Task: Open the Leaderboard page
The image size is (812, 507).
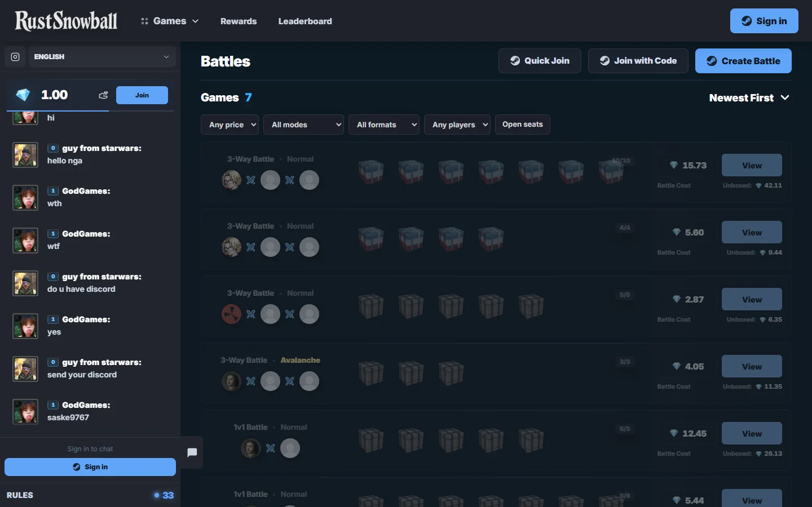Action: point(305,21)
